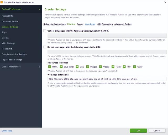Open the Online Help link
Image resolution: width=168 pixels, height=135 pixels.
coord(7,131)
